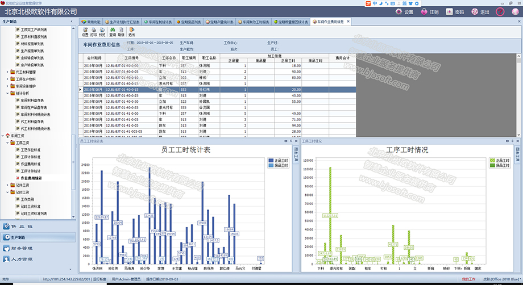
Task: Toggle 废品工时 legend swatch in process chart
Action: coord(492,165)
